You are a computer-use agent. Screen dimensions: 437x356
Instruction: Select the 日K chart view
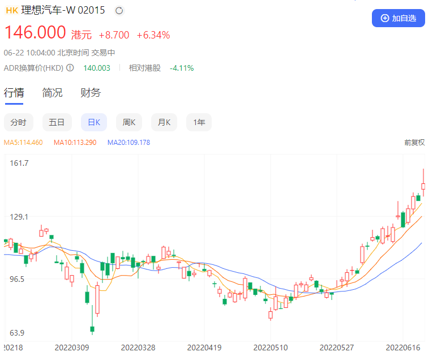[94, 122]
